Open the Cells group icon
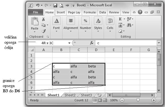Viewport: 165px width, 107px height. (110, 20)
